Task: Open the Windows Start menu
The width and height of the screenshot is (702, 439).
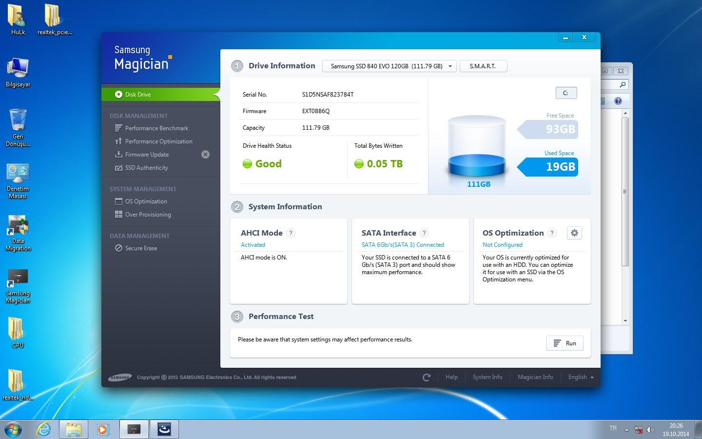Action: tap(13, 429)
